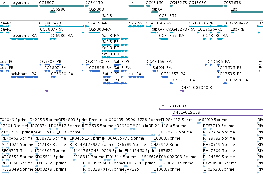
Task: Click protein polybromo-PA
Action: pyautogui.click(x=24, y=74)
